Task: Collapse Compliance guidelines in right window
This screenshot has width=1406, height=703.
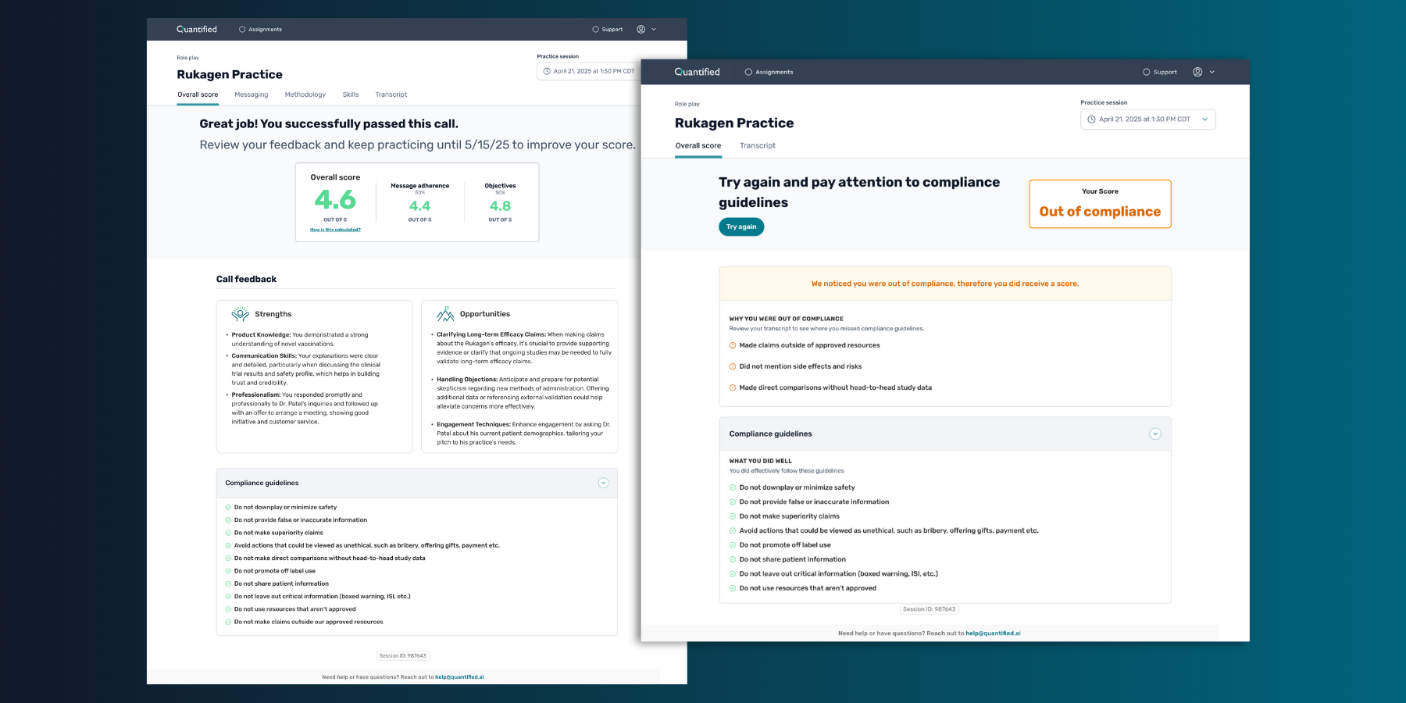Action: coord(1155,434)
